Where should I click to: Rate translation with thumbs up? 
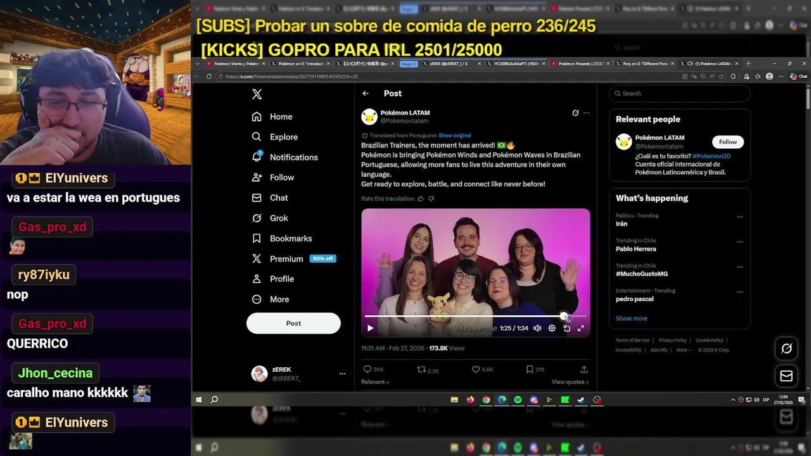click(420, 199)
